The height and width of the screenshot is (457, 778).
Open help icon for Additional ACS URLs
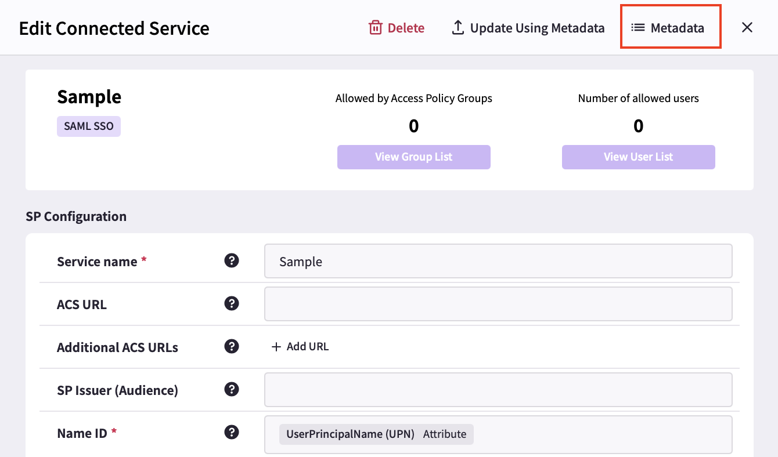[232, 346]
